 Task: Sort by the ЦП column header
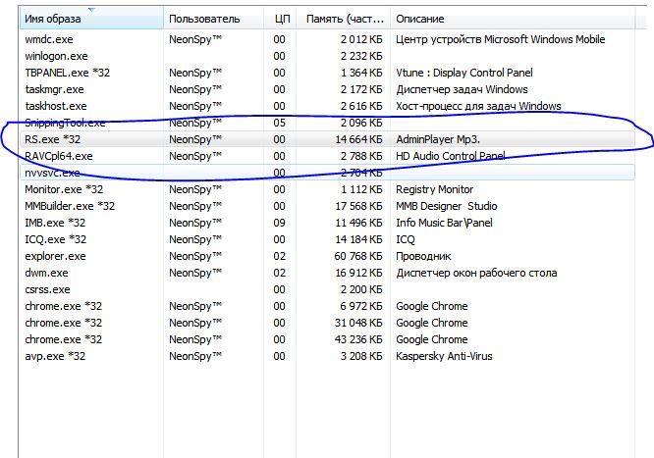coord(280,19)
